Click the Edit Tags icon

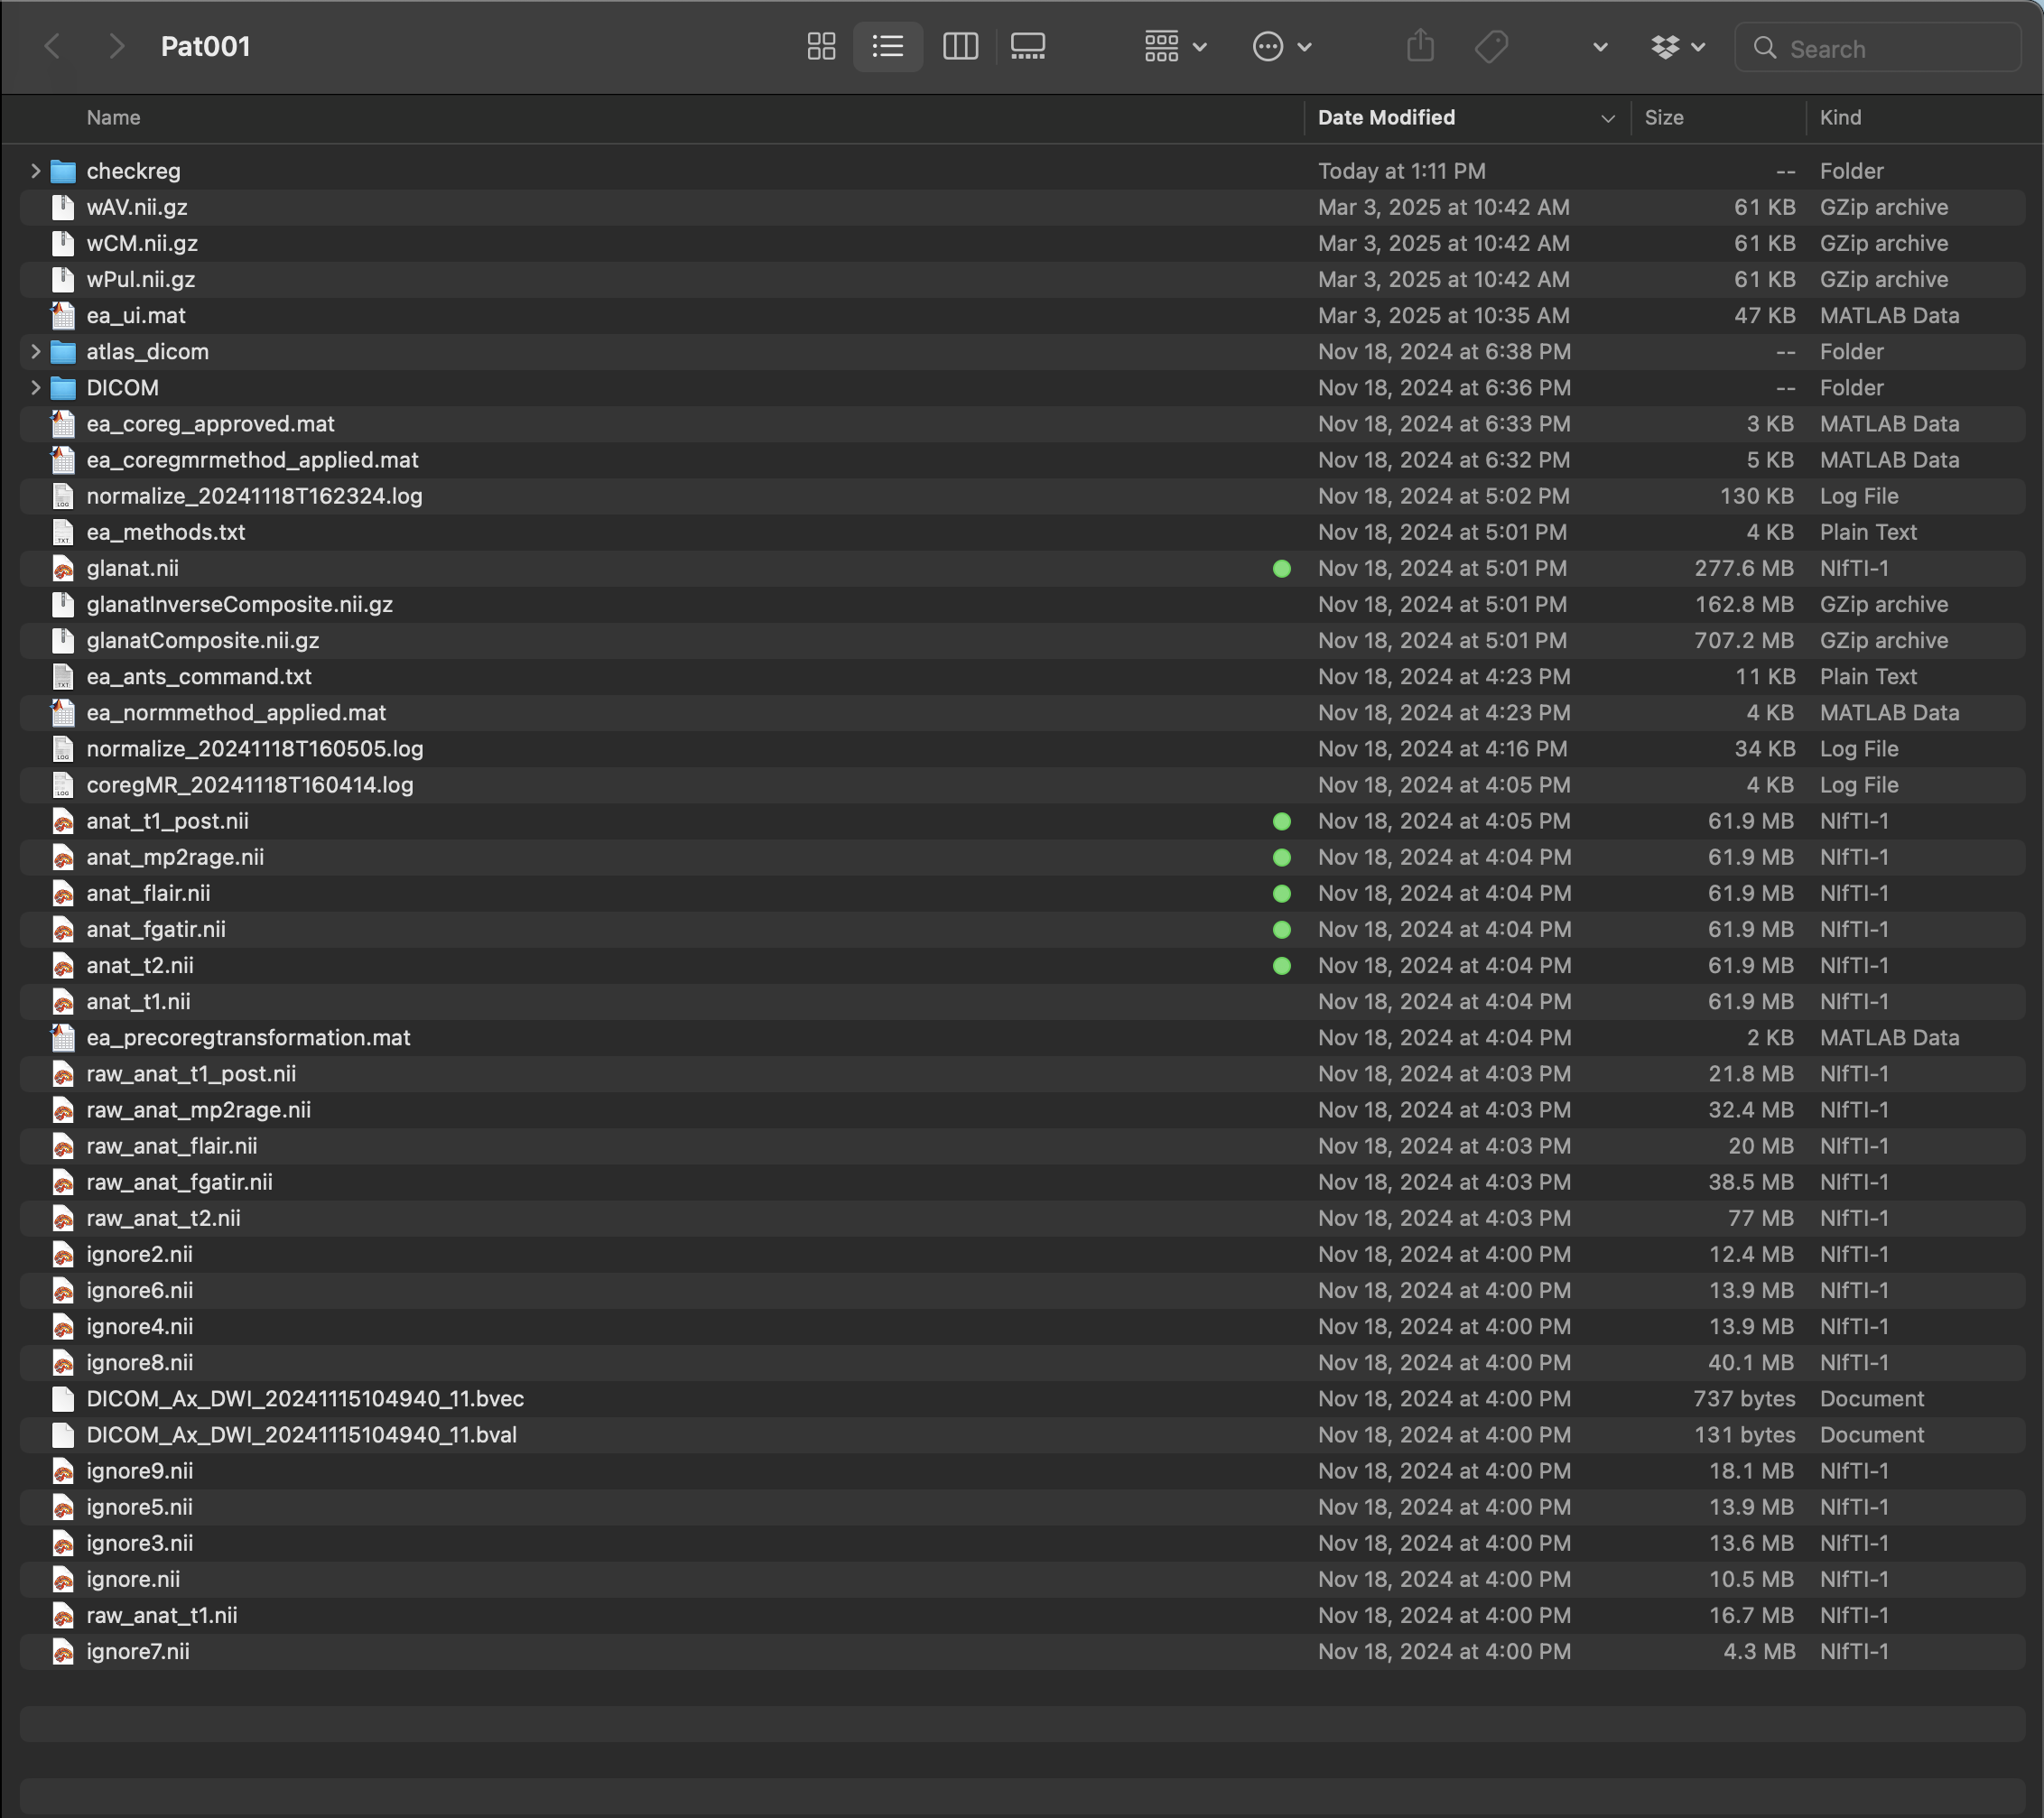pyautogui.click(x=1491, y=46)
